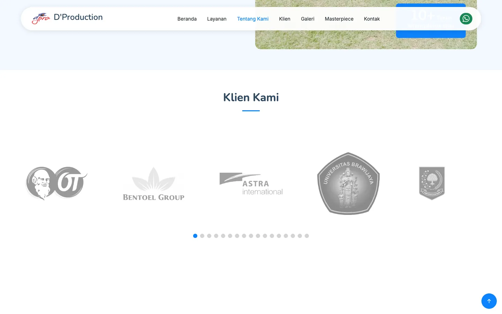
Task: Click the D'Production logo icon
Action: coord(41,18)
